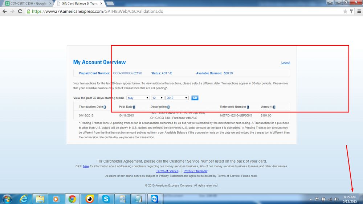The width and height of the screenshot is (363, 204).
Task: Sort by Transaction Date arrow icon
Action: 105,107
